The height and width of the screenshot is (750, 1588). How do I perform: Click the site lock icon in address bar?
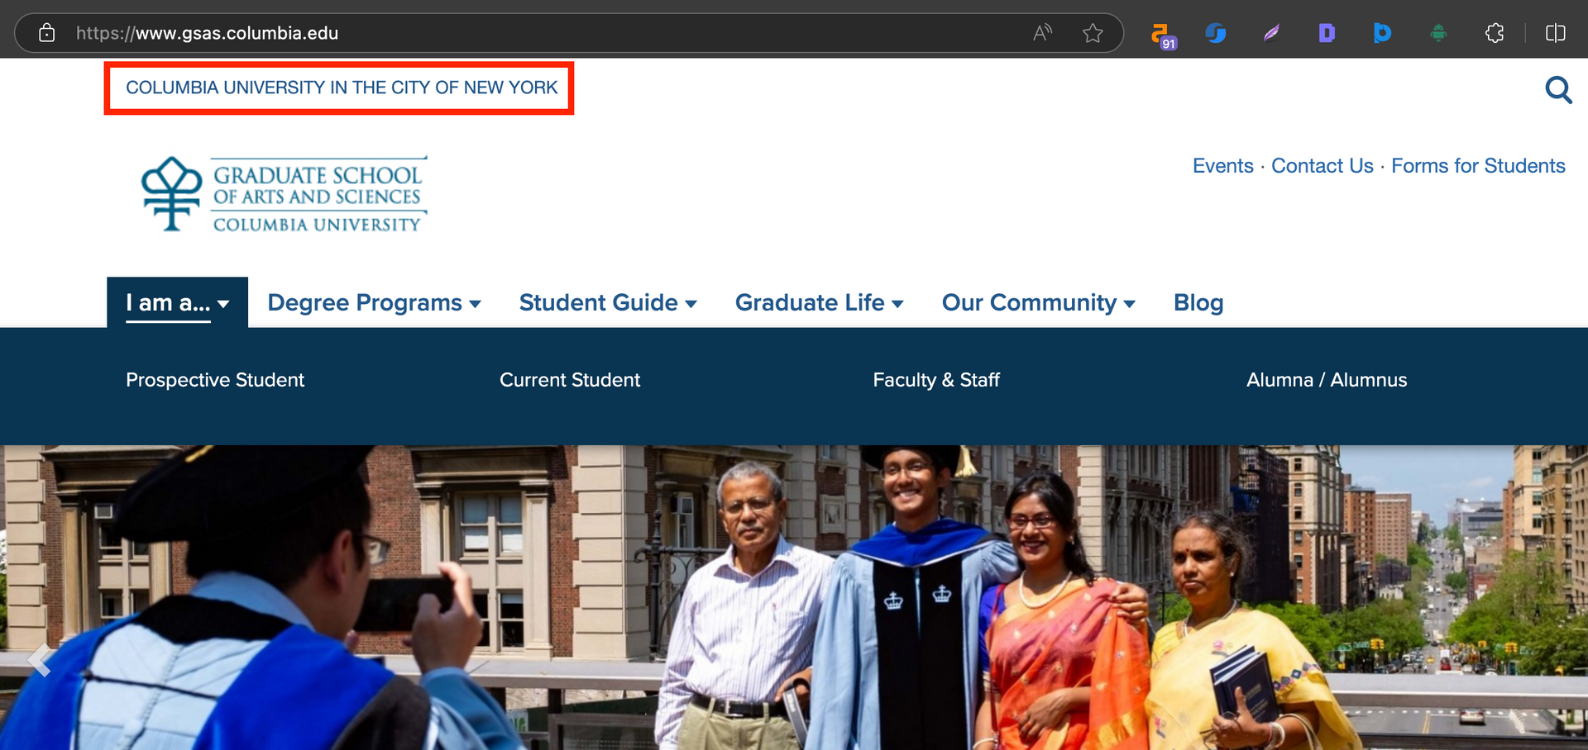point(47,33)
